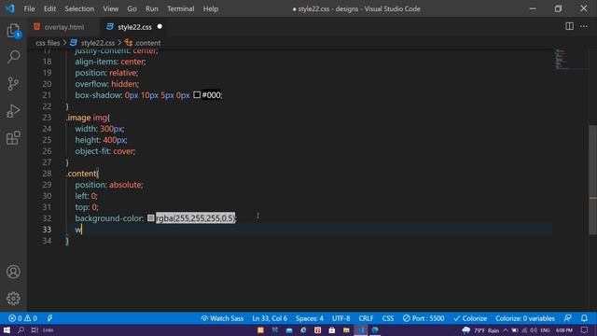Viewport: 597px width, 336px height.
Task: Show errors and warnings count in the status bar
Action: pyautogui.click(x=22, y=318)
